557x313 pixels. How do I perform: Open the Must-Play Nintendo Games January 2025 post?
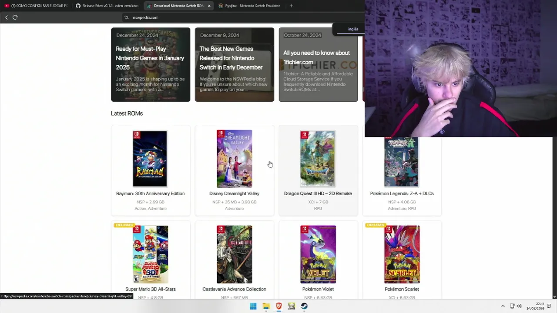151,64
